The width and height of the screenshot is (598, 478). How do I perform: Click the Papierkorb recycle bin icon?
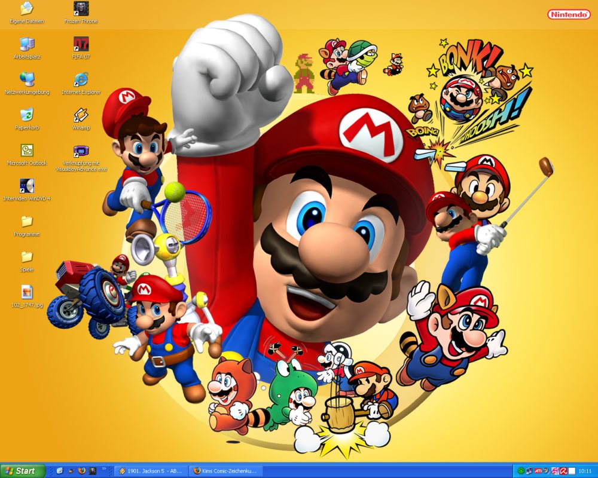click(x=27, y=115)
